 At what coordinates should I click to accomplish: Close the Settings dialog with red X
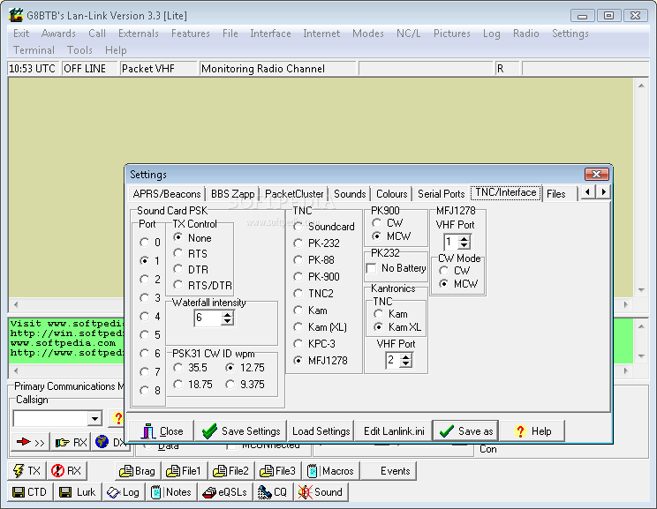[596, 174]
